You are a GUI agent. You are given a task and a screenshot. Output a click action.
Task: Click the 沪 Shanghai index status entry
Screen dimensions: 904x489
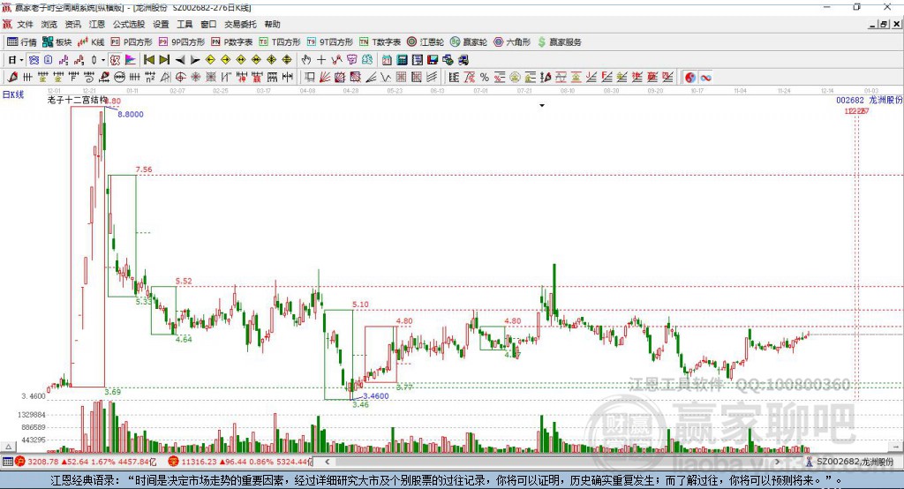[x=86, y=462]
